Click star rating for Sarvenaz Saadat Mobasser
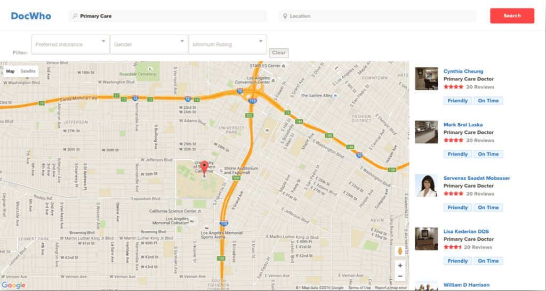This screenshot has width=546, height=291. 453,193
